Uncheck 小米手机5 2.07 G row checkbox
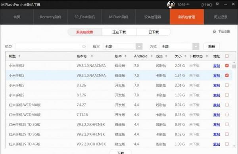Viewport: 238px width, 154px height. [227, 66]
